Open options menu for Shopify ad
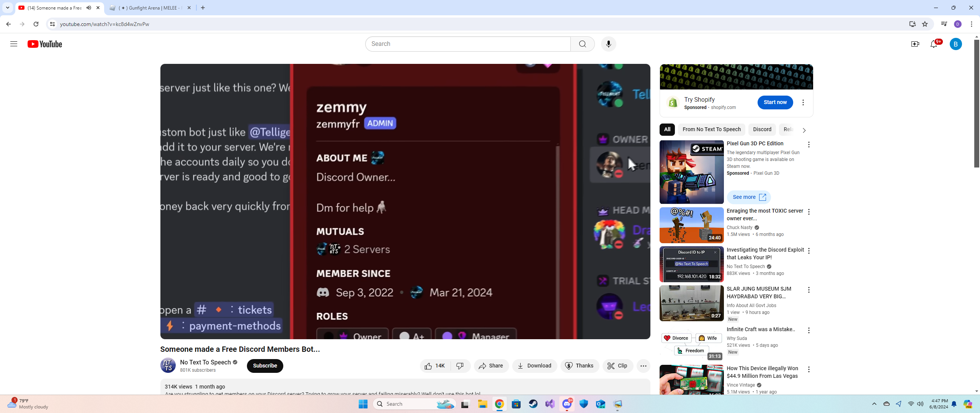Image resolution: width=980 pixels, height=413 pixels. coord(803,102)
